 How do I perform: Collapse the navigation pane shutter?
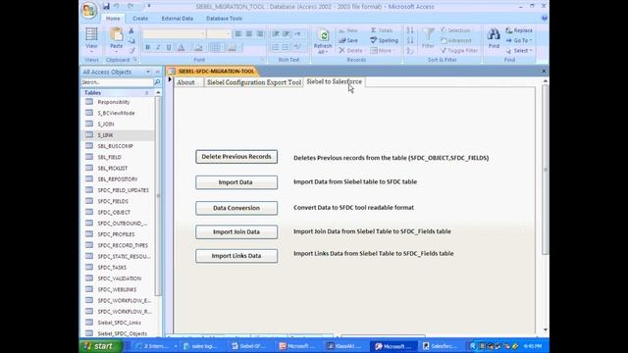click(157, 72)
